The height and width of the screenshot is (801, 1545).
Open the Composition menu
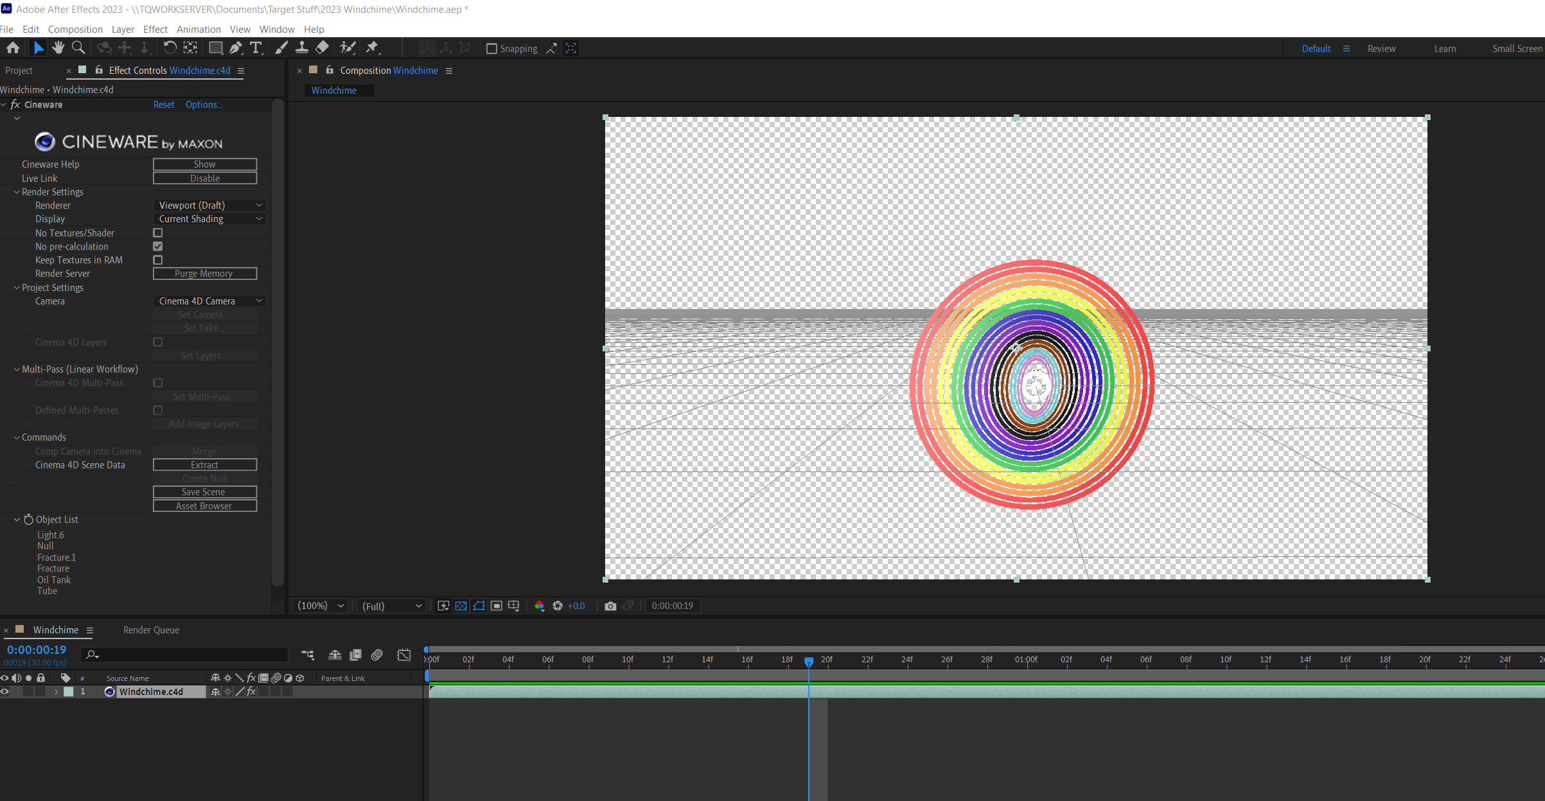(75, 29)
